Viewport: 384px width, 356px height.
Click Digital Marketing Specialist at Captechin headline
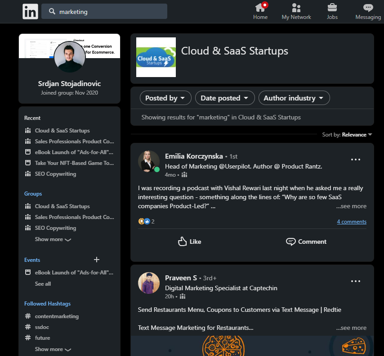221,288
